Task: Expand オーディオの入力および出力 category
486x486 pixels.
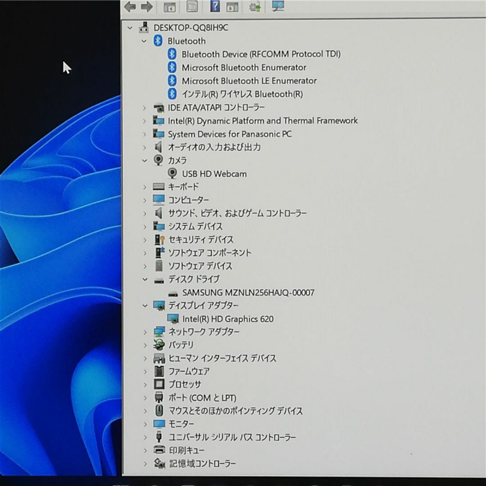Action: 144,148
